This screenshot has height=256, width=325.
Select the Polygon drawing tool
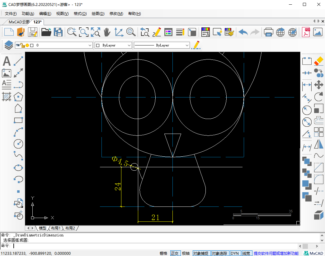pos(18,97)
